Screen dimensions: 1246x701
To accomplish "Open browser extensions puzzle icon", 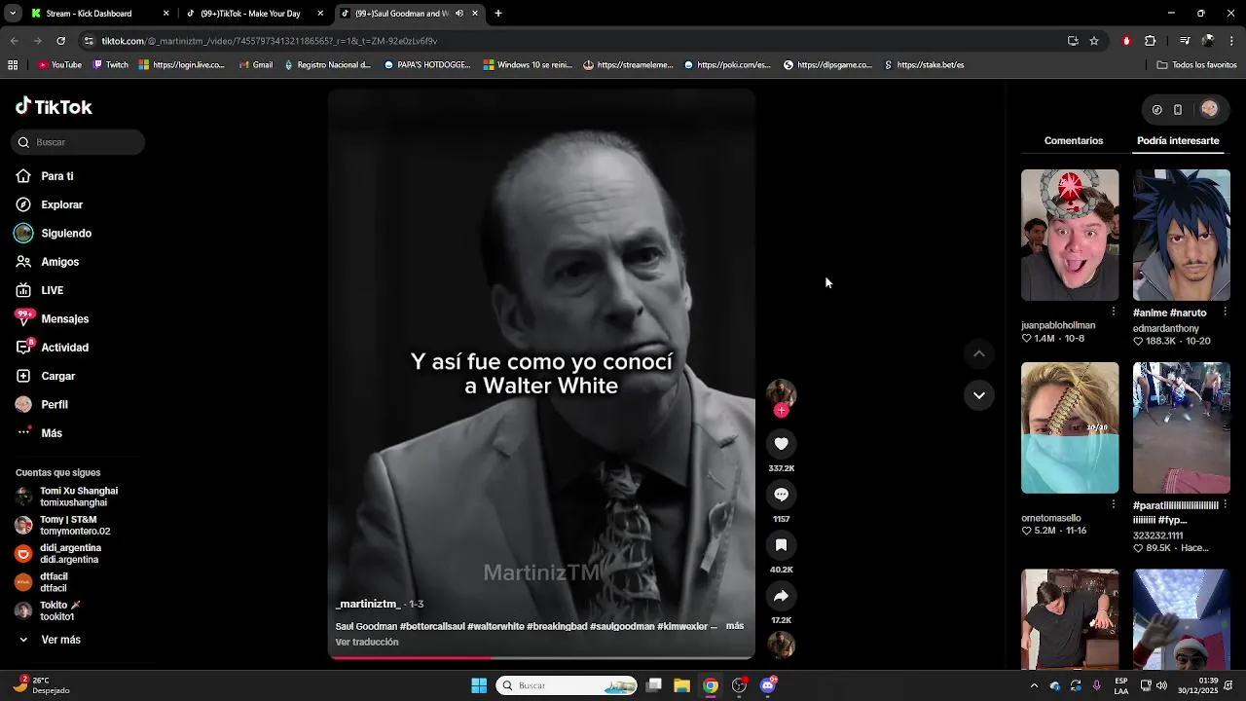I will click(1151, 41).
